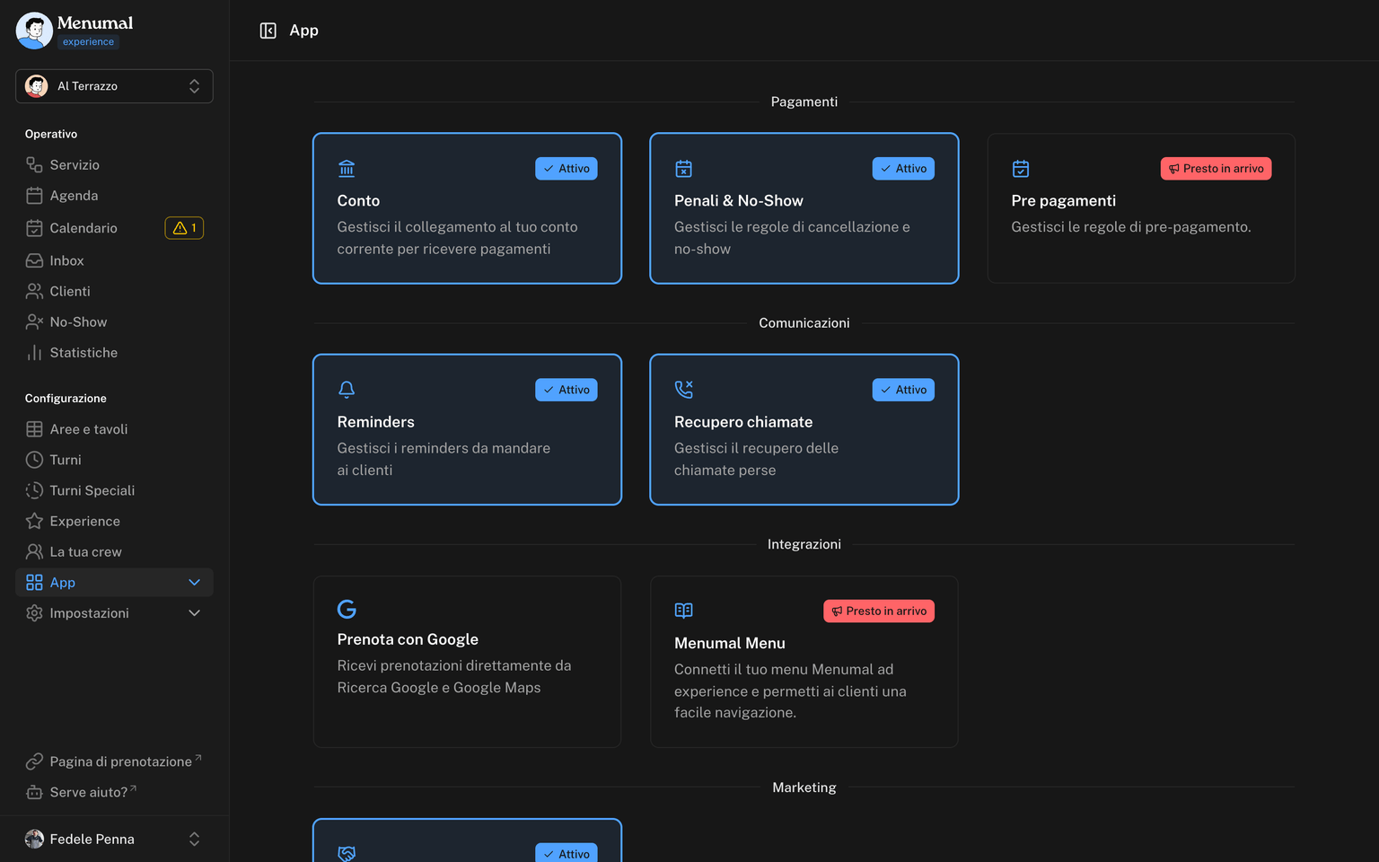Click the Inbox tray icon

click(34, 260)
